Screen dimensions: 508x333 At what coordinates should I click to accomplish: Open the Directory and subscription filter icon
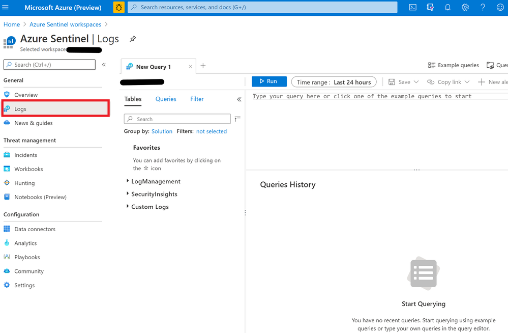pyautogui.click(x=430, y=7)
